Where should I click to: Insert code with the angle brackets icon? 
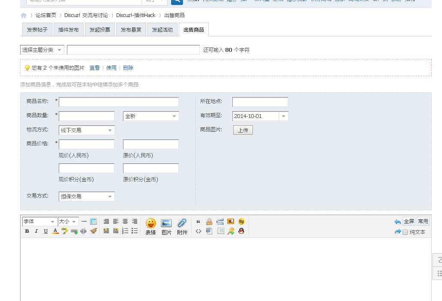pyautogui.click(x=198, y=231)
